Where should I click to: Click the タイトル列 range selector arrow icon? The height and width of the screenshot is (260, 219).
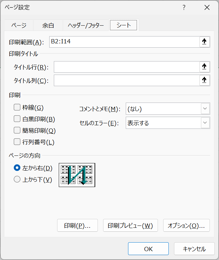205,80
